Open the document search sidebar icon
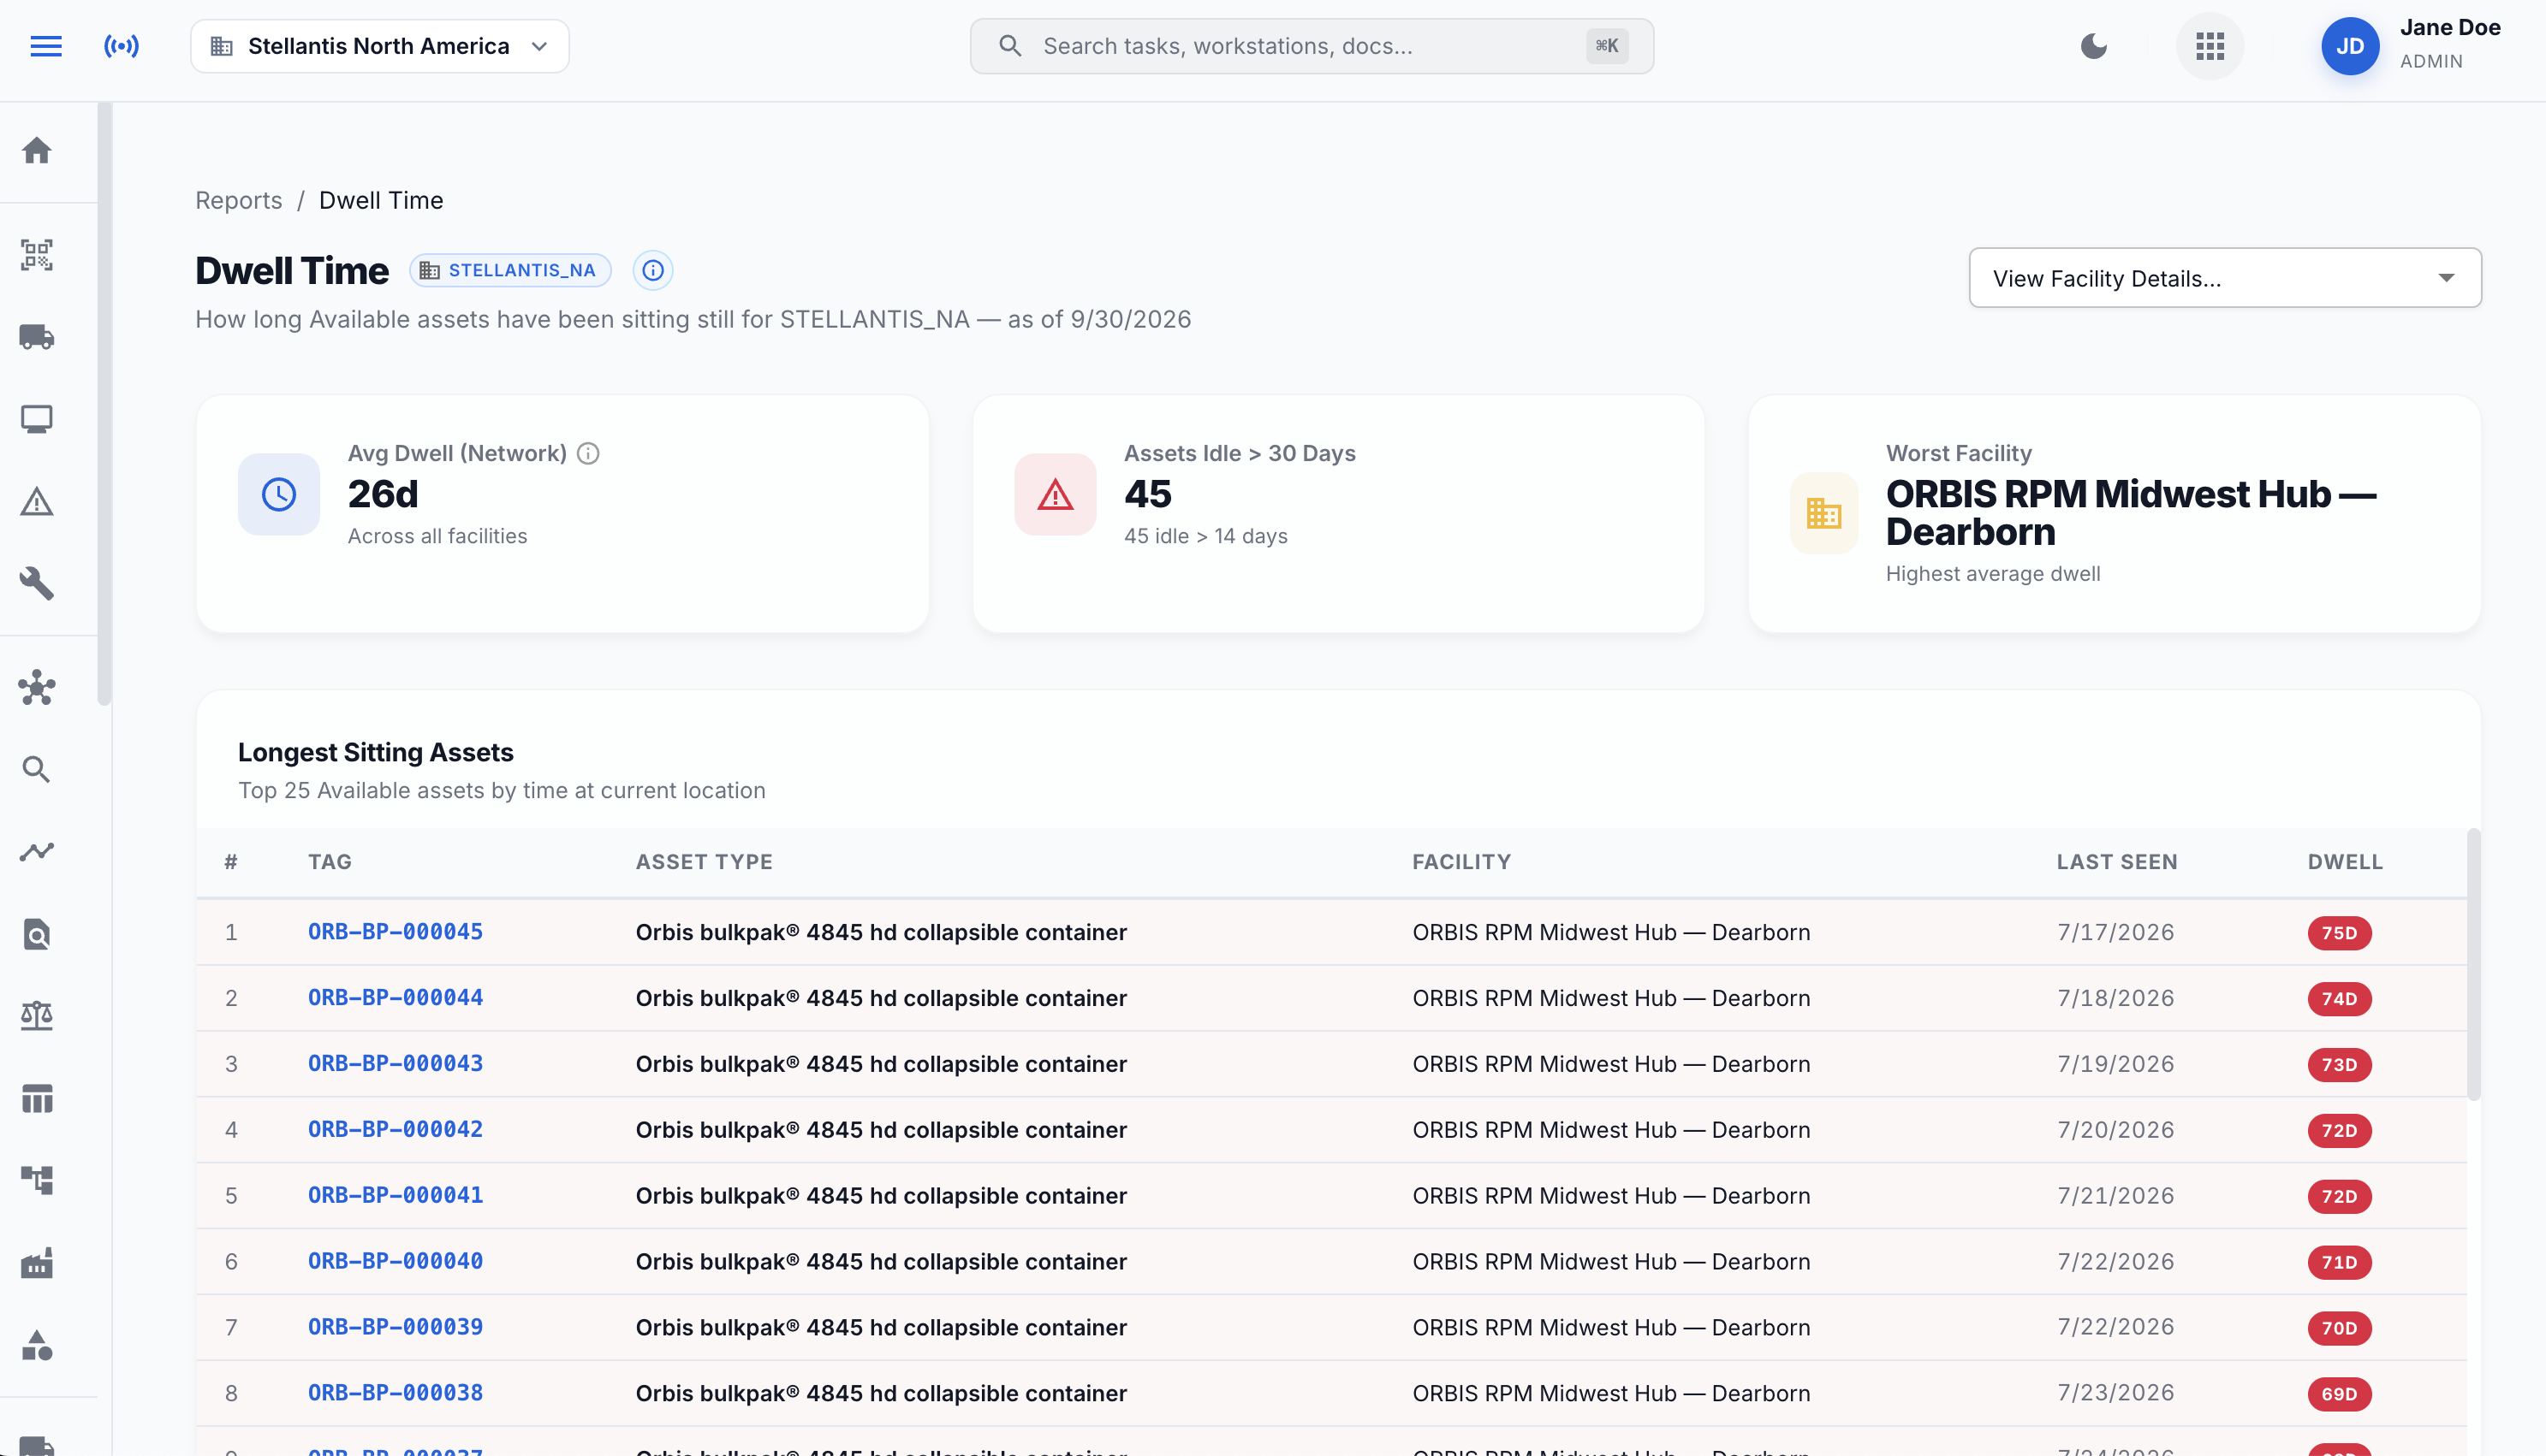Viewport: 2546px width, 1456px height. coord(37,934)
